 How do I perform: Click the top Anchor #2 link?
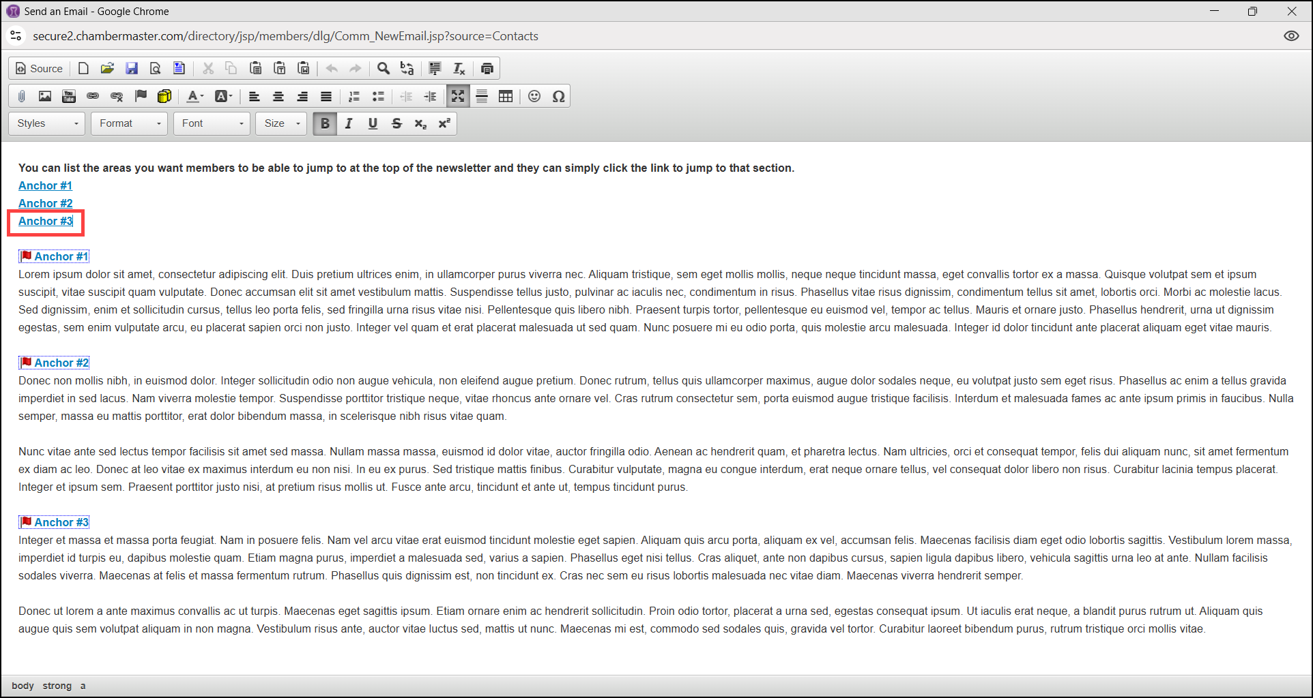point(45,203)
